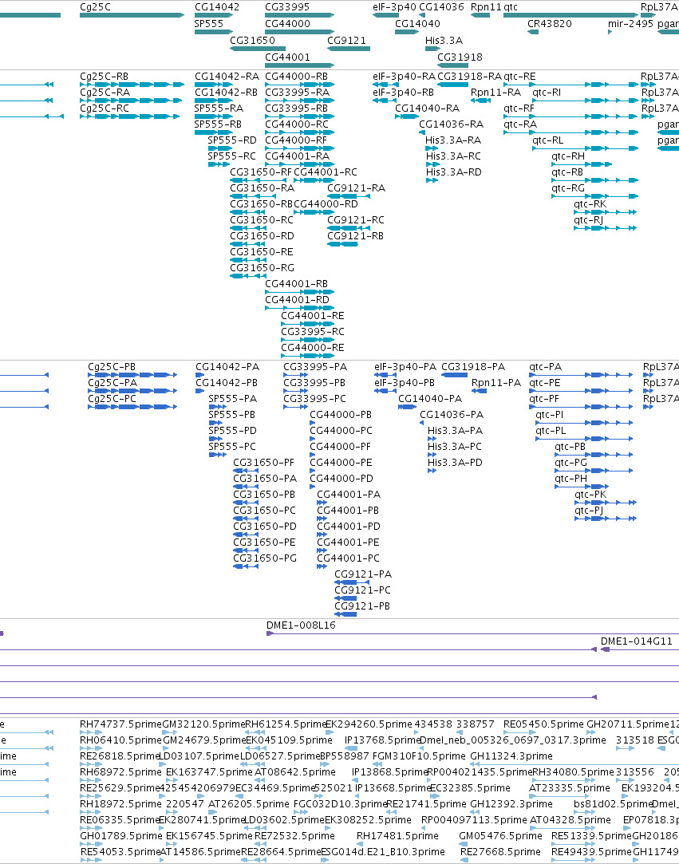
Task: Select protein CG44001-PC
Action: point(348,558)
